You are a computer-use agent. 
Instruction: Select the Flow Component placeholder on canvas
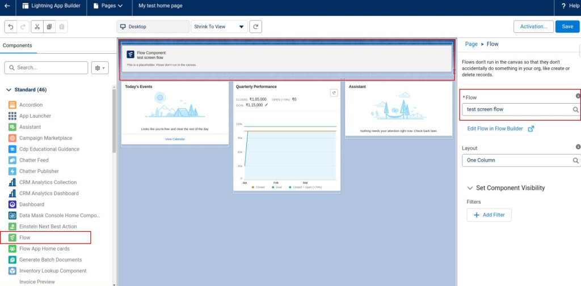[287, 59]
